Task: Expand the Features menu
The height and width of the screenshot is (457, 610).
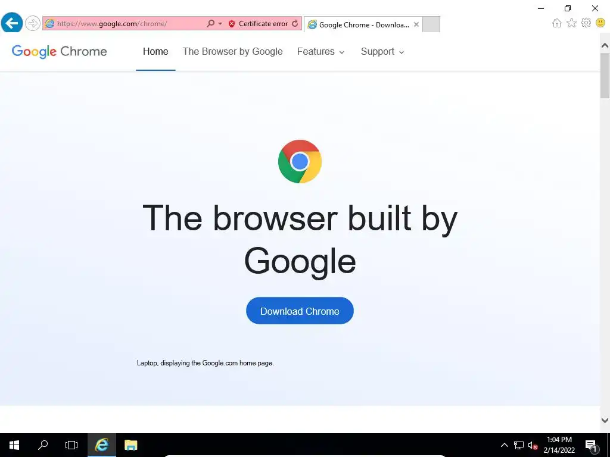Action: point(320,51)
